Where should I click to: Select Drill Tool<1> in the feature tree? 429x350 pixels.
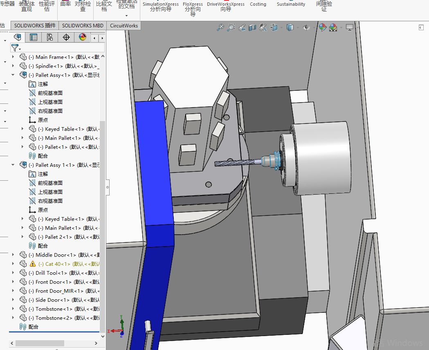[51, 273]
